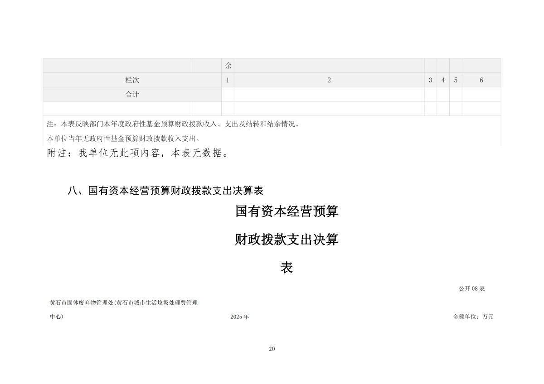Image resolution: width=544 pixels, height=384 pixels.
Task: Click the line 本单位当年无政府性基金预算财政拨款收入支出
Action: [123, 139]
